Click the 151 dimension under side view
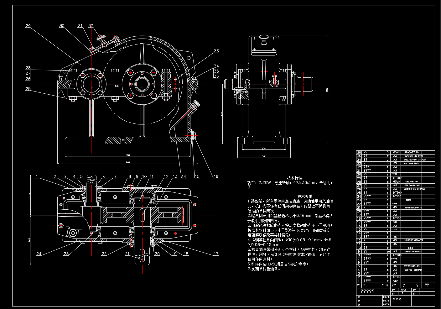The image size is (441, 309). click(x=264, y=156)
